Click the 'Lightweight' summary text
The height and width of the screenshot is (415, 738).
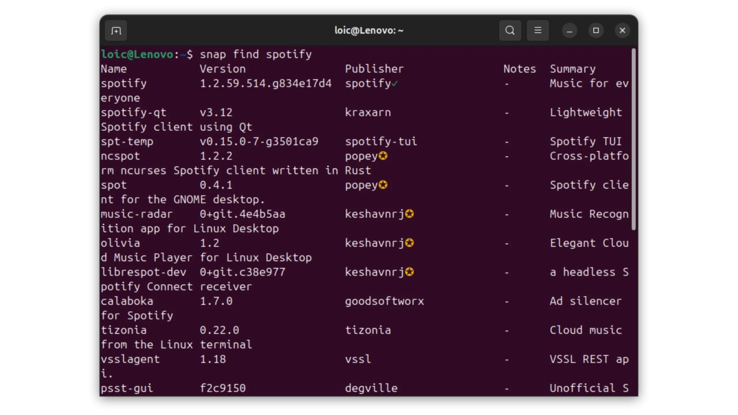pyautogui.click(x=586, y=112)
